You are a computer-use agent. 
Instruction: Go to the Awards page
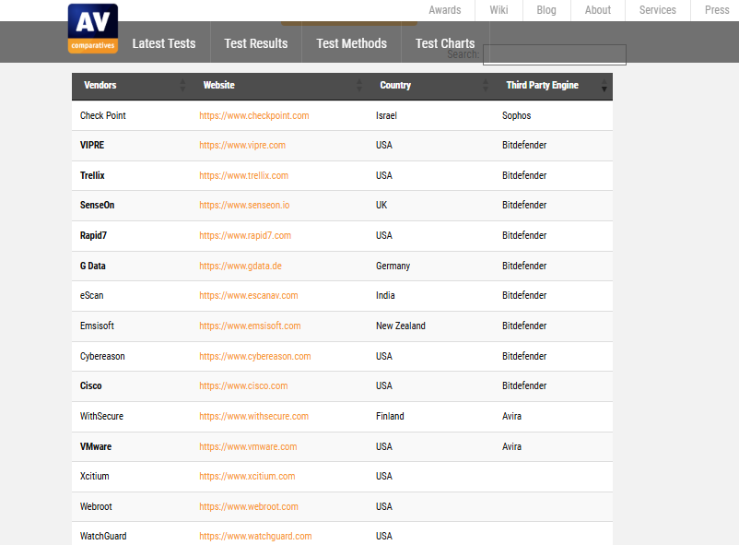[x=445, y=10]
